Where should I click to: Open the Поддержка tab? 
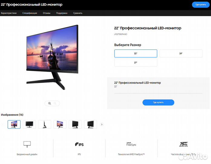tap(62, 13)
